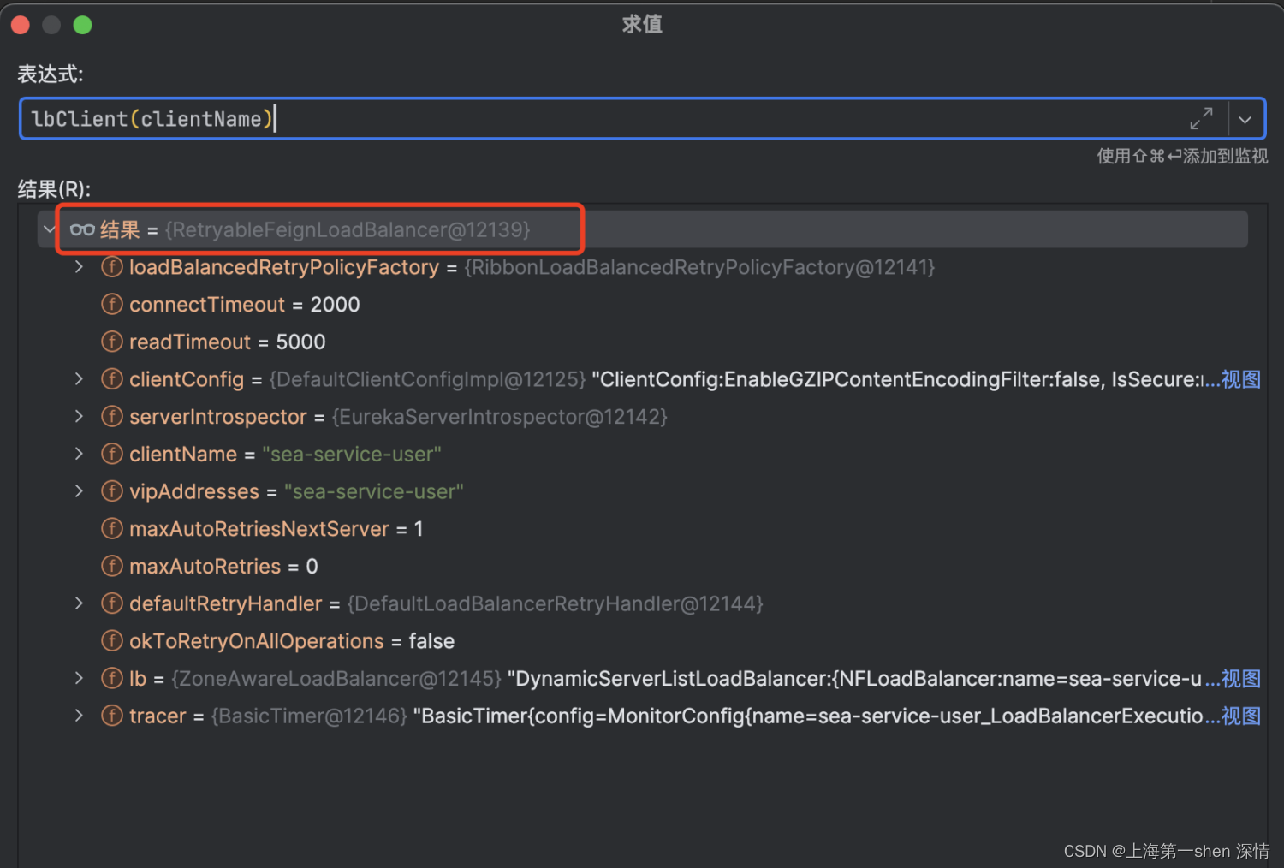Click the {EurekaServerIntrospector@12142} value
Viewport: 1284px width, 868px height.
(x=499, y=417)
